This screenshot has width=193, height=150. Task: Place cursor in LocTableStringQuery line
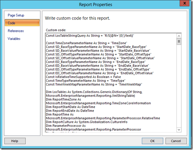tap(90, 35)
